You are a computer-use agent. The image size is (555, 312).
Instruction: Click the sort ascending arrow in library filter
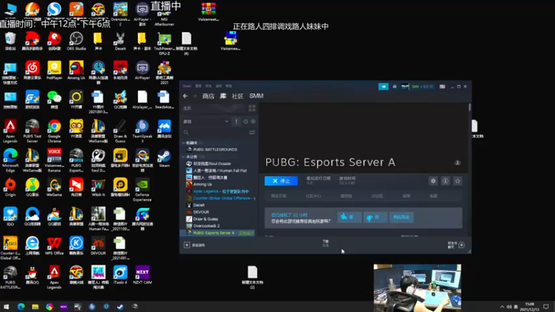[236, 121]
